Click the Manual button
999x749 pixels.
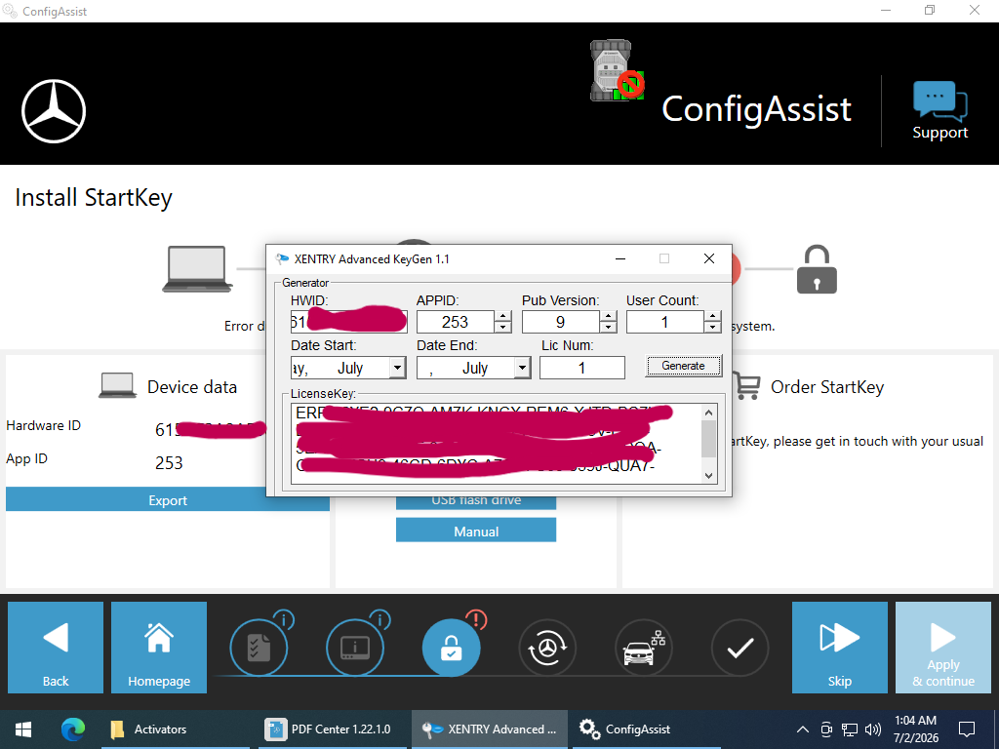(476, 531)
